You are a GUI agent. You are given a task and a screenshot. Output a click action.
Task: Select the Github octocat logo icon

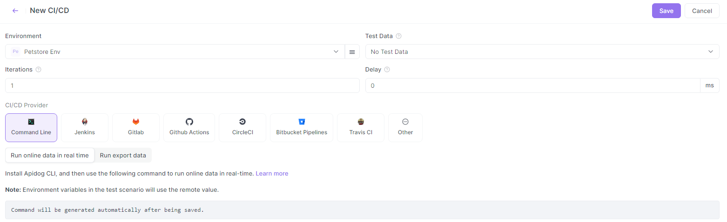click(x=189, y=122)
